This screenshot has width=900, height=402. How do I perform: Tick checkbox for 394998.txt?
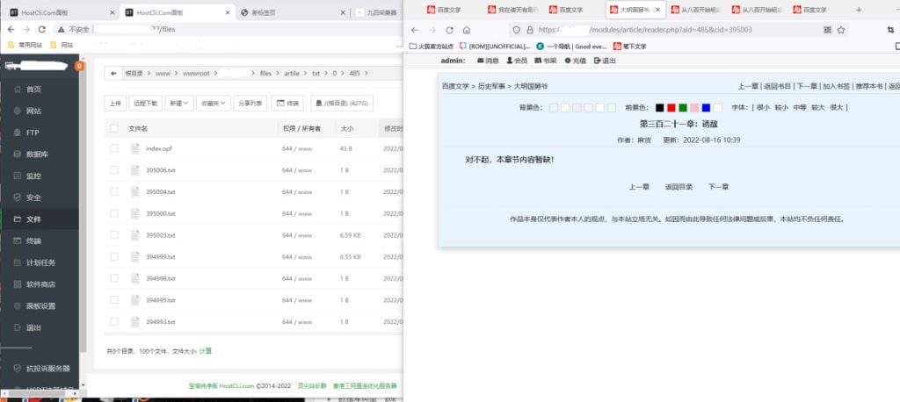pyautogui.click(x=114, y=278)
